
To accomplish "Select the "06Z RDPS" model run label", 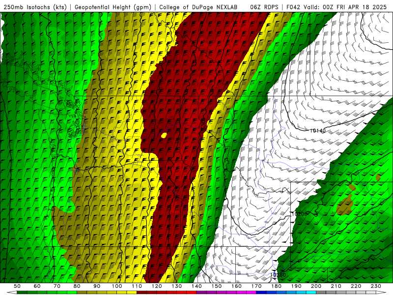I will (x=264, y=7).
